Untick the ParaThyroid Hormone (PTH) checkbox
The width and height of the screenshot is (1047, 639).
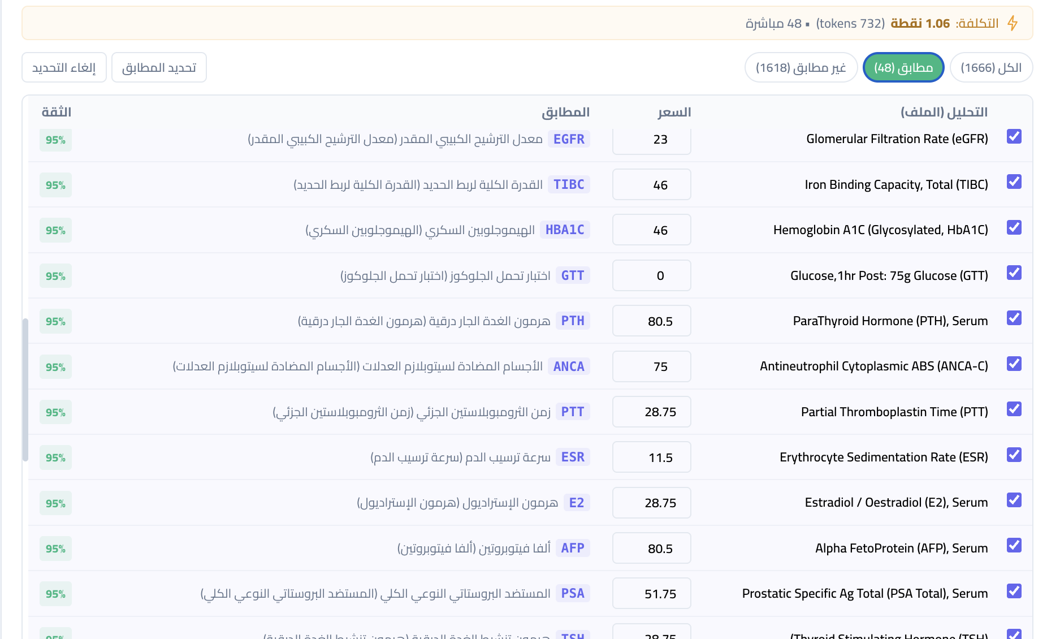(x=1014, y=318)
